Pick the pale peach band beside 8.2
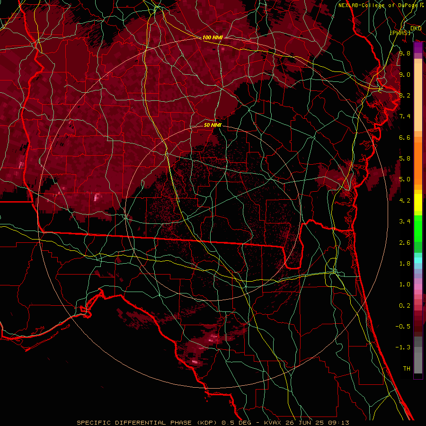426x426 pixels. click(x=418, y=97)
